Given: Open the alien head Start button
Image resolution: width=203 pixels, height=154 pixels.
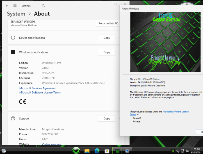Looking at the screenshot, I should 76,151.
